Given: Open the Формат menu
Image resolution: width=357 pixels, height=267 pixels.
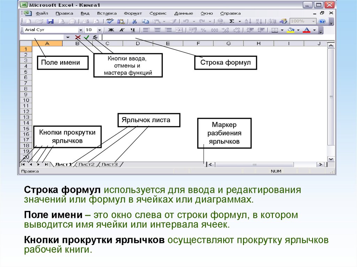Looking at the screenshot, I should point(133,14).
